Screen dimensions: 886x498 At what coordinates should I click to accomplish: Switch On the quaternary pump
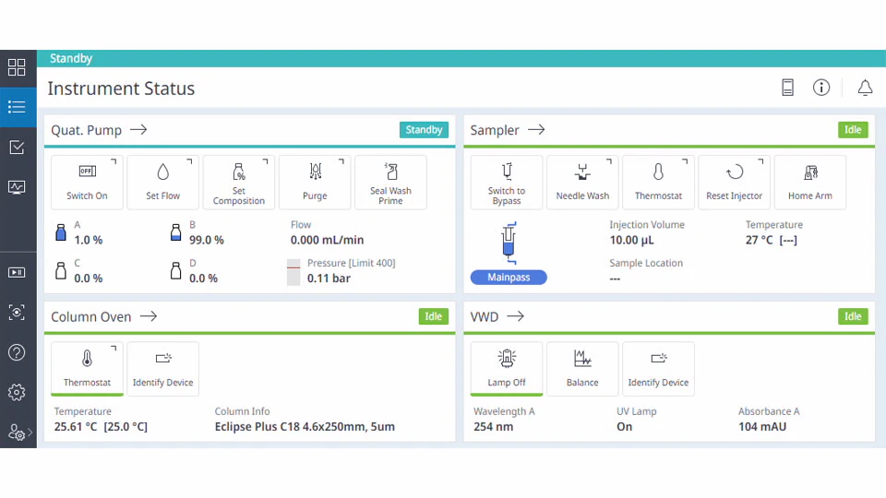87,183
